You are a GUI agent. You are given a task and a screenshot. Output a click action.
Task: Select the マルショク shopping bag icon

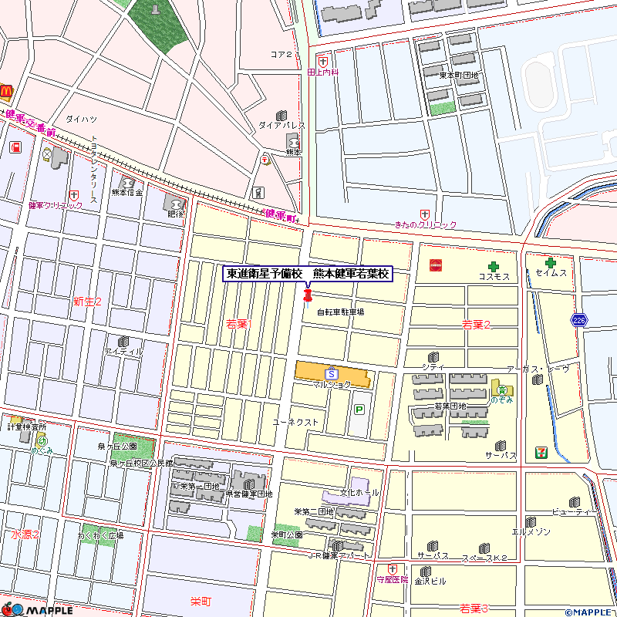[331, 373]
